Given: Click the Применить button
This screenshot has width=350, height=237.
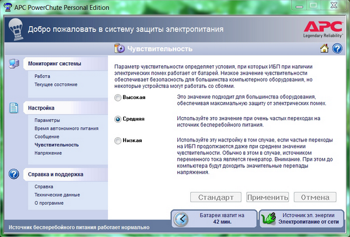Looking at the screenshot, I should click(x=267, y=197).
